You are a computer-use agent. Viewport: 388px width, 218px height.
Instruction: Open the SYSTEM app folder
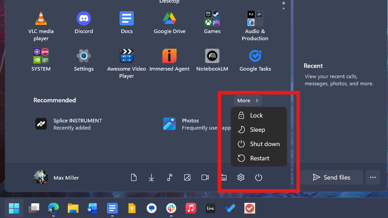tap(41, 60)
